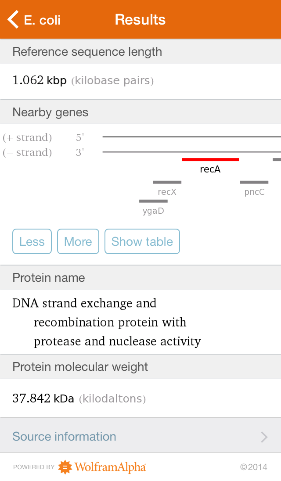Expand the Protein name section
Viewport: 281px width, 481px height.
pos(48,277)
